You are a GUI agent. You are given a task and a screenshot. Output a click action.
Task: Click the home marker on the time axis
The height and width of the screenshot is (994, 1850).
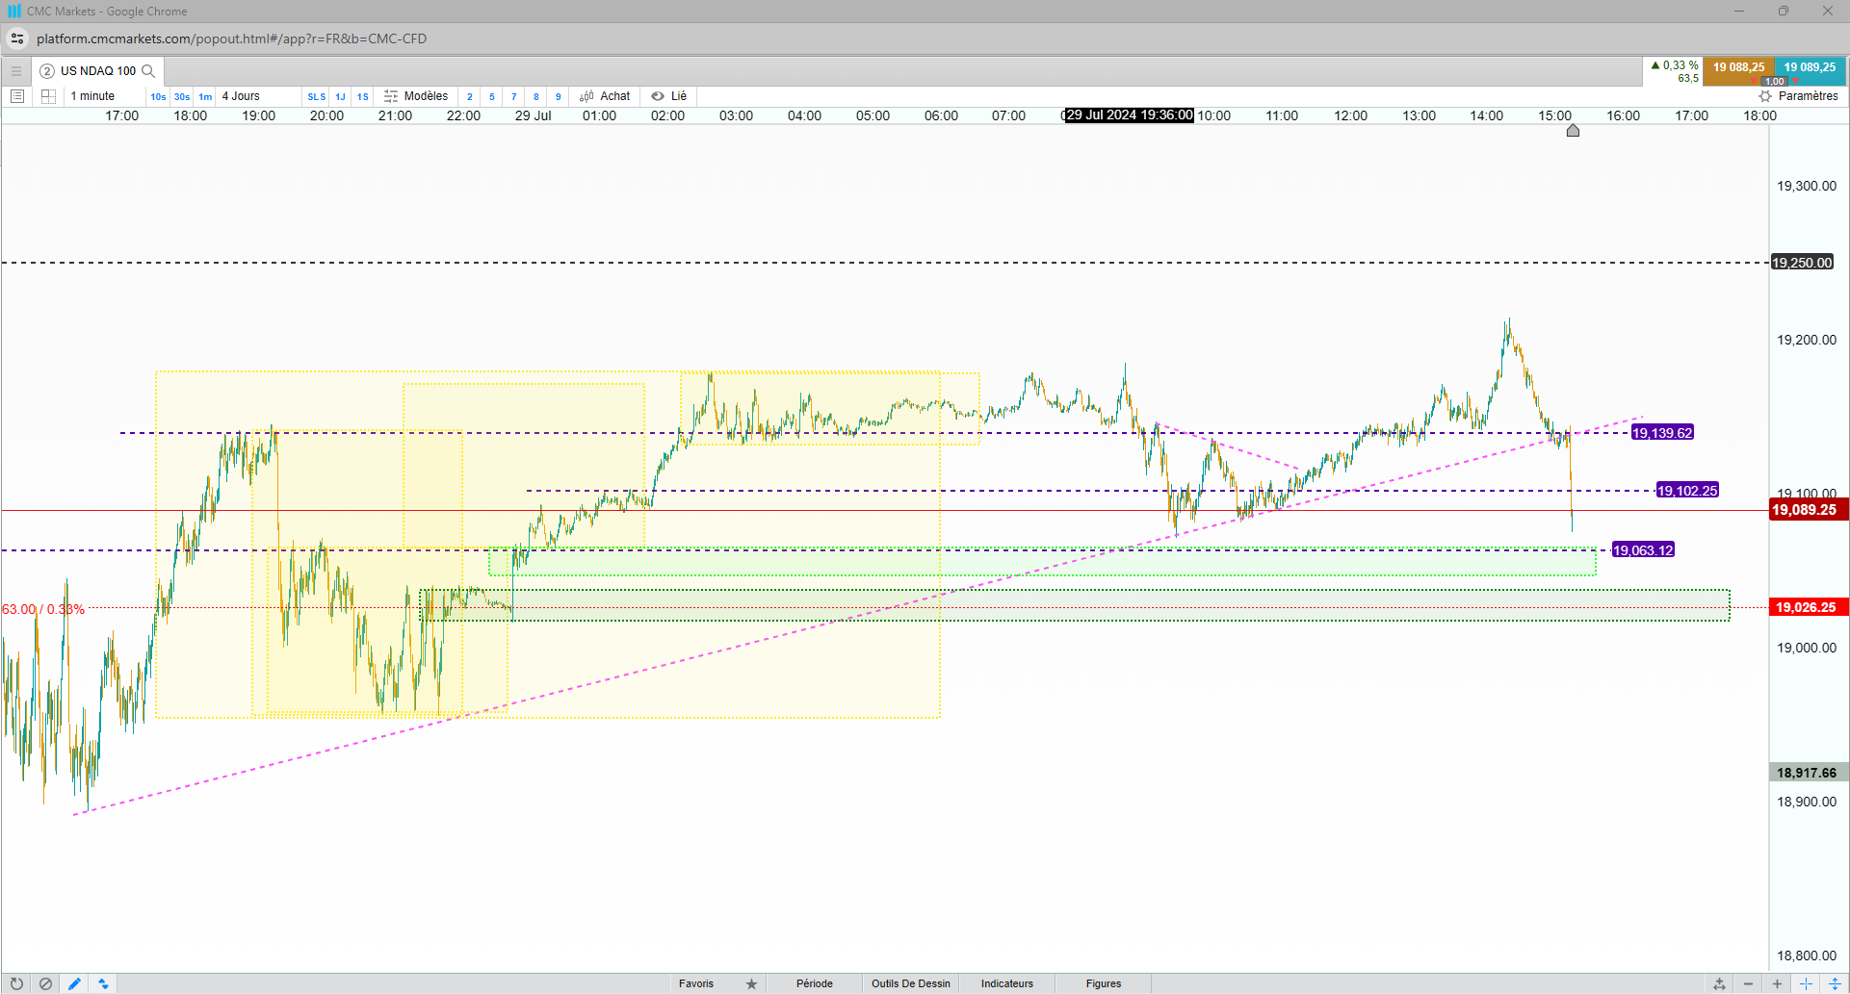[x=1573, y=130]
